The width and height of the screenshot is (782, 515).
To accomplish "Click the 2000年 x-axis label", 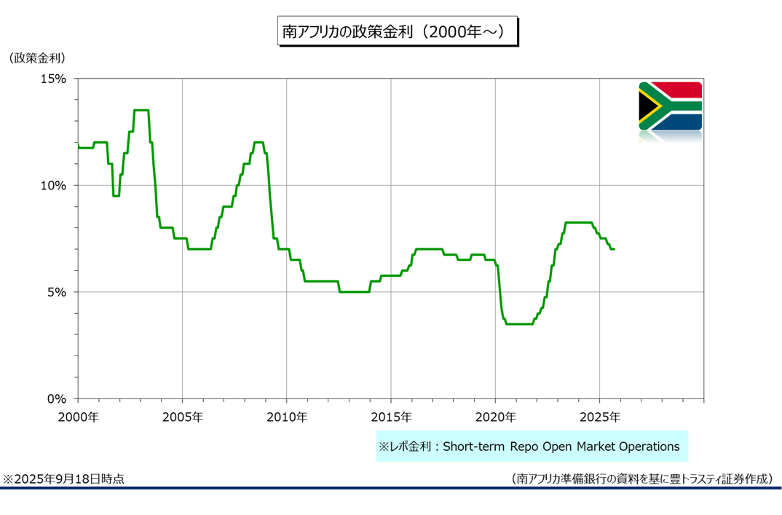I will coord(78,417).
